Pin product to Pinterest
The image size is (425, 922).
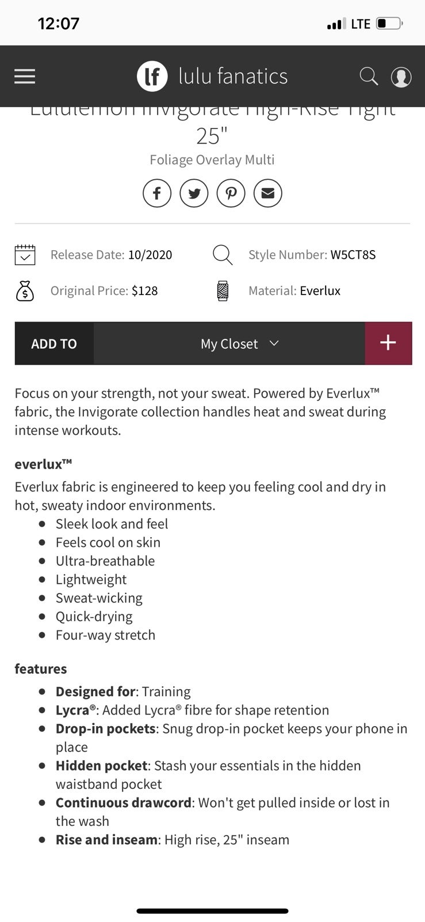coord(231,193)
